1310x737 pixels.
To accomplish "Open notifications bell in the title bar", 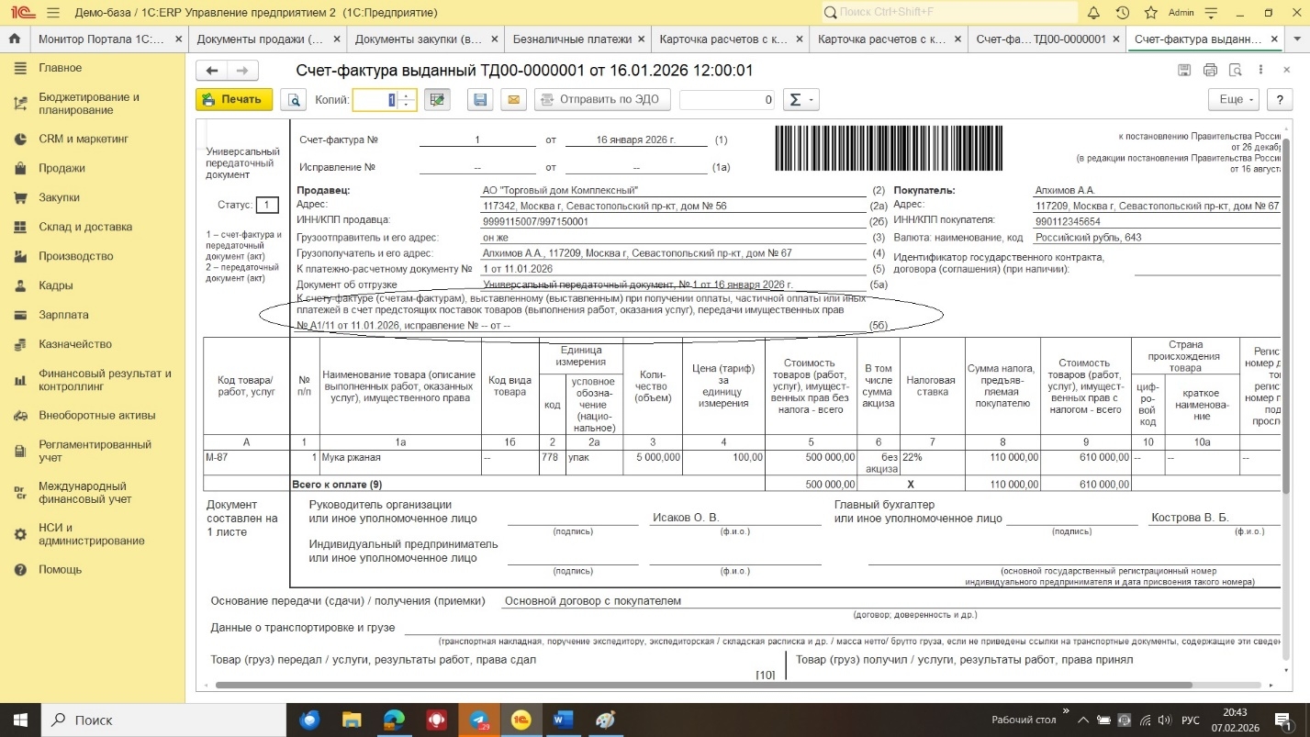I will point(1093,13).
